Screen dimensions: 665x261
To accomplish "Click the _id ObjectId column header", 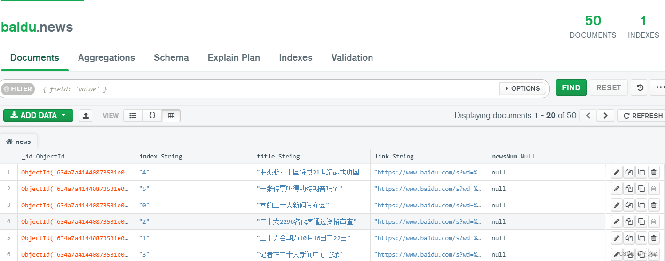I will coord(76,156).
